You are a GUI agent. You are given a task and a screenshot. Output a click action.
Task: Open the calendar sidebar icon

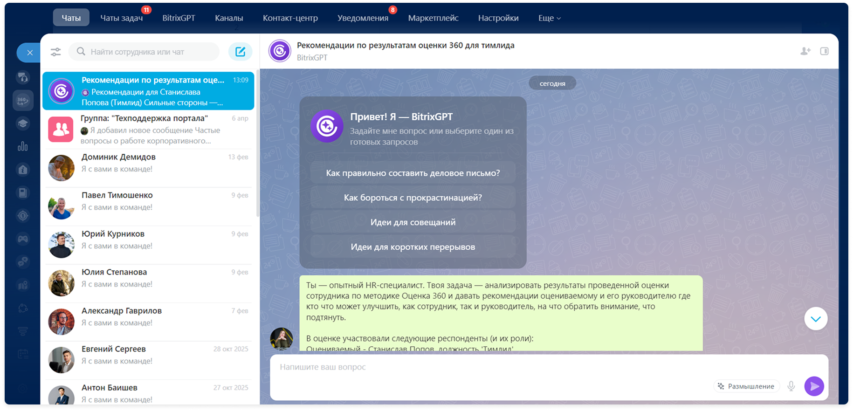23,354
